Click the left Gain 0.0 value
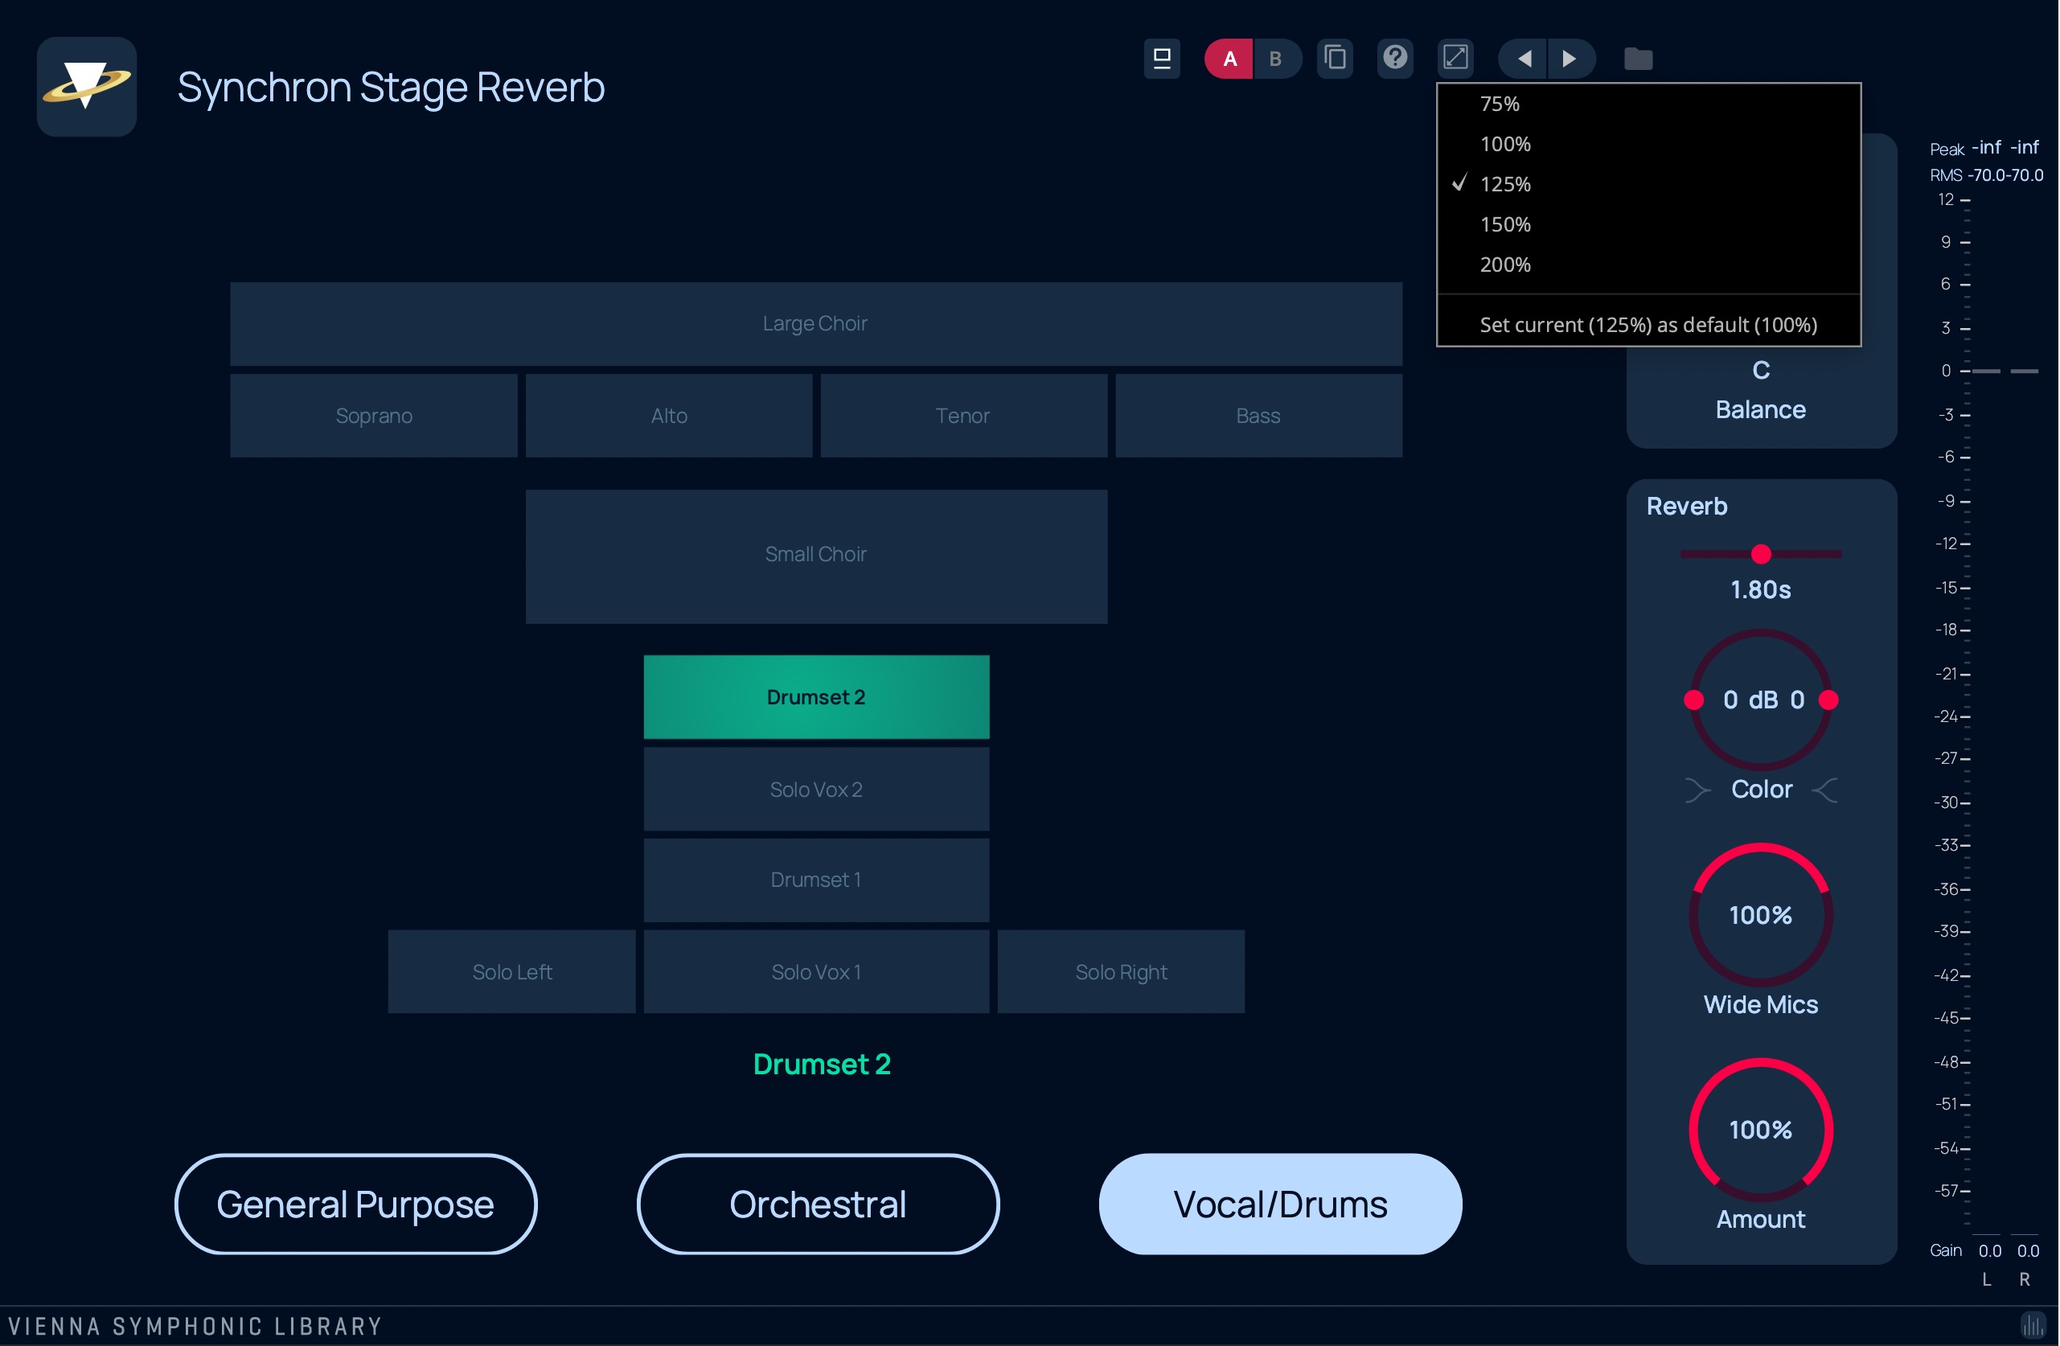 pyautogui.click(x=1989, y=1251)
